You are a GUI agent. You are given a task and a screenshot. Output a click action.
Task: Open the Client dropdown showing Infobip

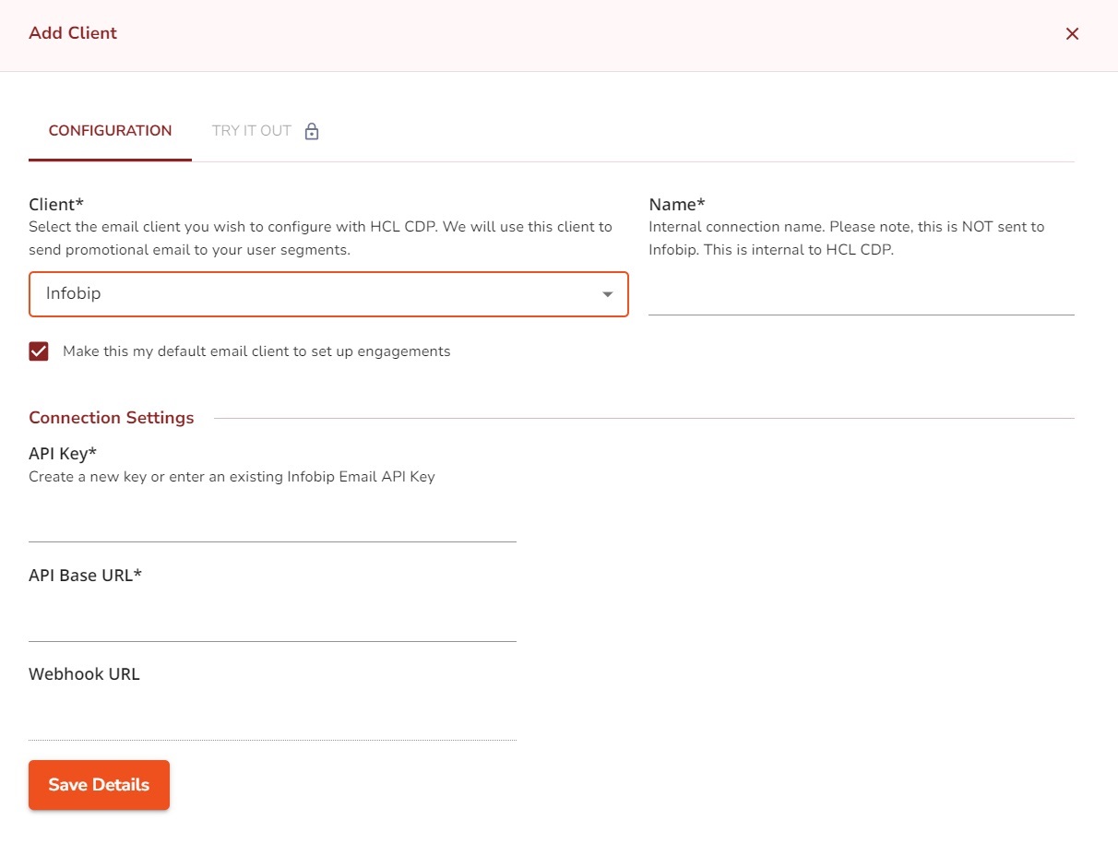click(x=314, y=294)
